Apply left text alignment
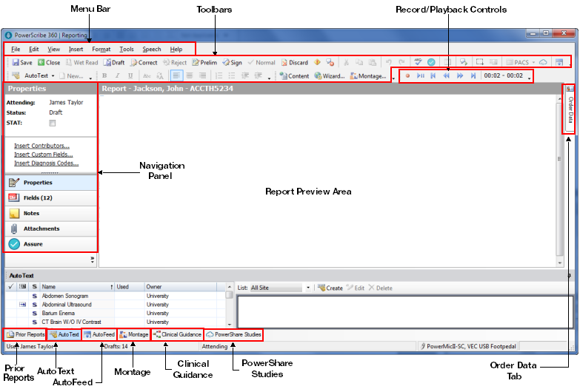Screen dimensions: 580x389 [x=176, y=75]
